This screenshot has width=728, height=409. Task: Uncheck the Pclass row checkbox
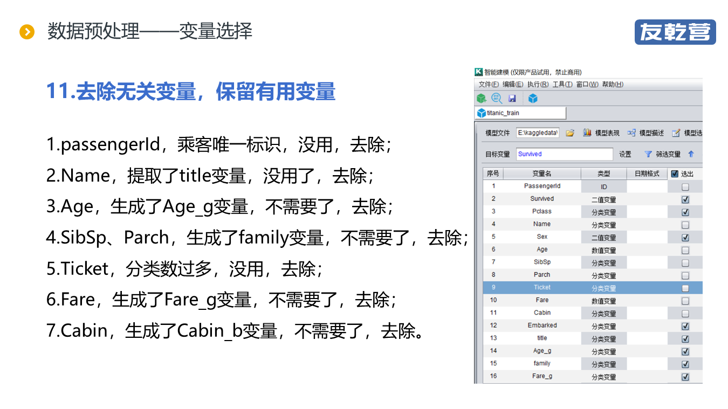click(685, 212)
